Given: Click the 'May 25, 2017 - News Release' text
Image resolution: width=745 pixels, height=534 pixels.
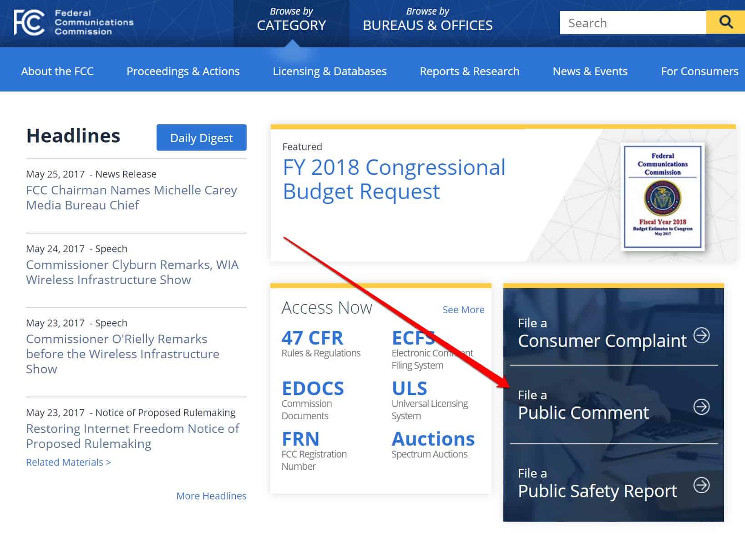Looking at the screenshot, I should [x=91, y=174].
